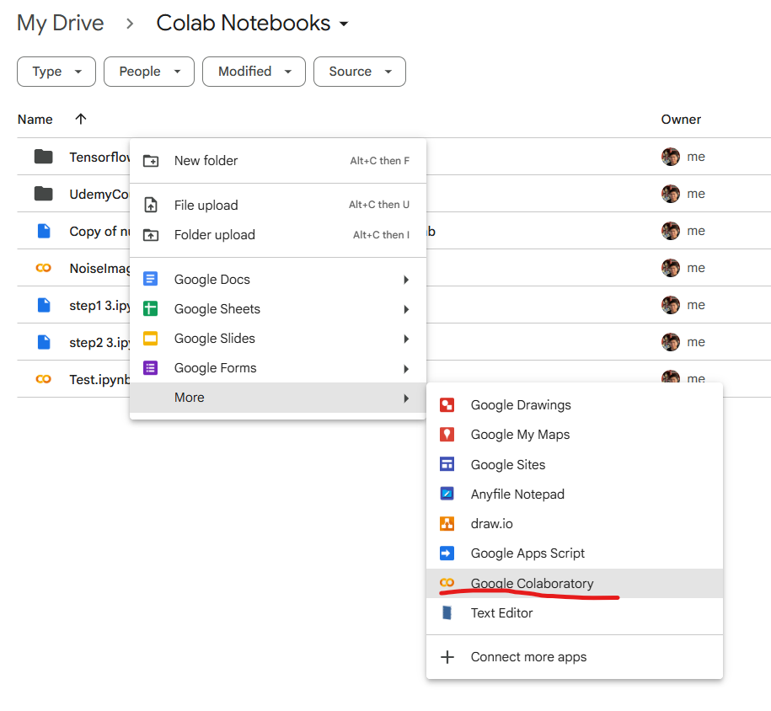
Task: Click the Anyfile Notepad icon
Action: [x=447, y=494]
